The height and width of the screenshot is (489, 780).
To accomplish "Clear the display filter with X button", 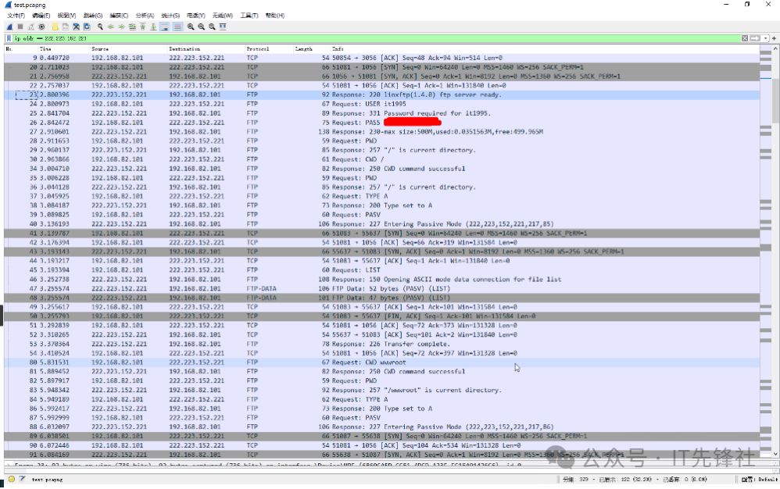I will click(746, 37).
